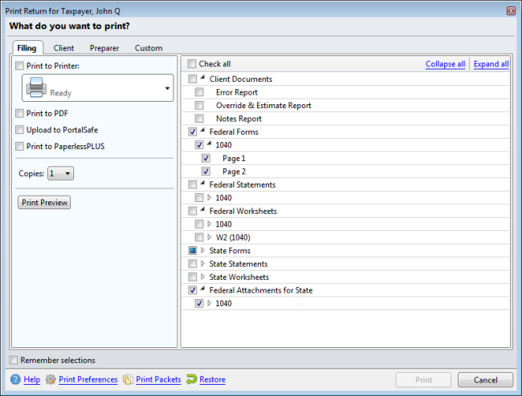Uncheck Page 2 under 1040 form
Image resolution: width=522 pixels, height=396 pixels.
pos(206,172)
